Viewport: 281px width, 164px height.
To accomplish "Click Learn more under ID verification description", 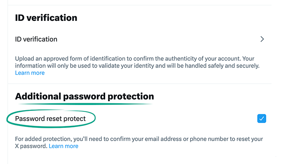I will [30, 73].
